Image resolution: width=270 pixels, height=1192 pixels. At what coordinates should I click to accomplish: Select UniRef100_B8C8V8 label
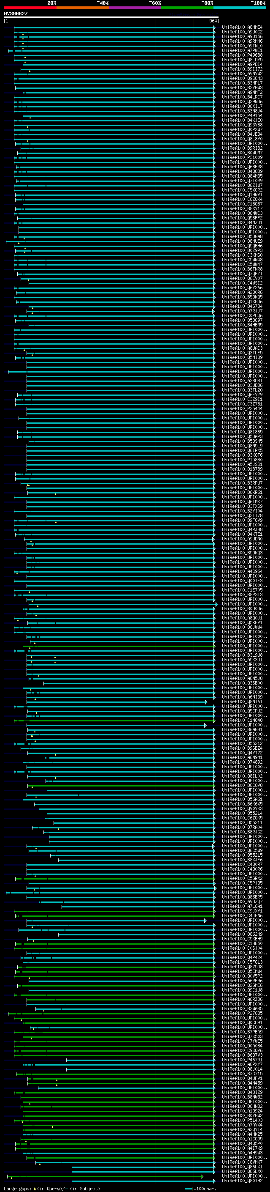coord(242,785)
